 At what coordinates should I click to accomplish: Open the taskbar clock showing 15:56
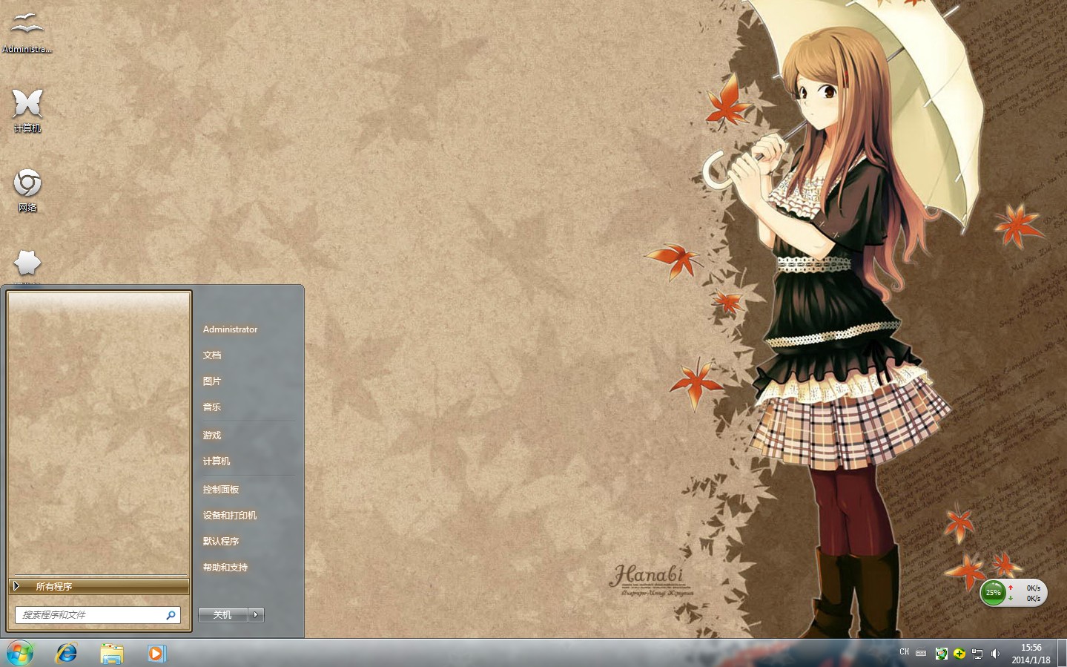[x=1031, y=654]
